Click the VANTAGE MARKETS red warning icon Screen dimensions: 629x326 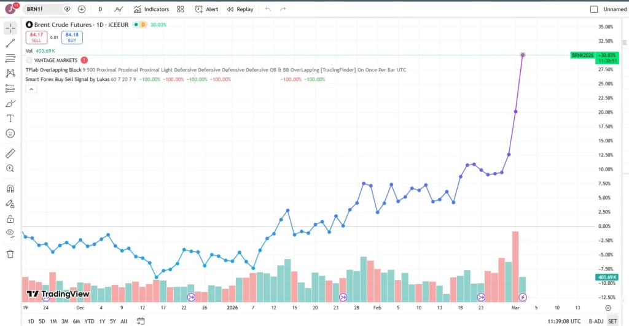pyautogui.click(x=84, y=60)
